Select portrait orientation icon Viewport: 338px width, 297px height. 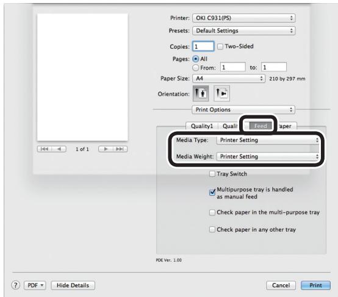pyautogui.click(x=201, y=93)
